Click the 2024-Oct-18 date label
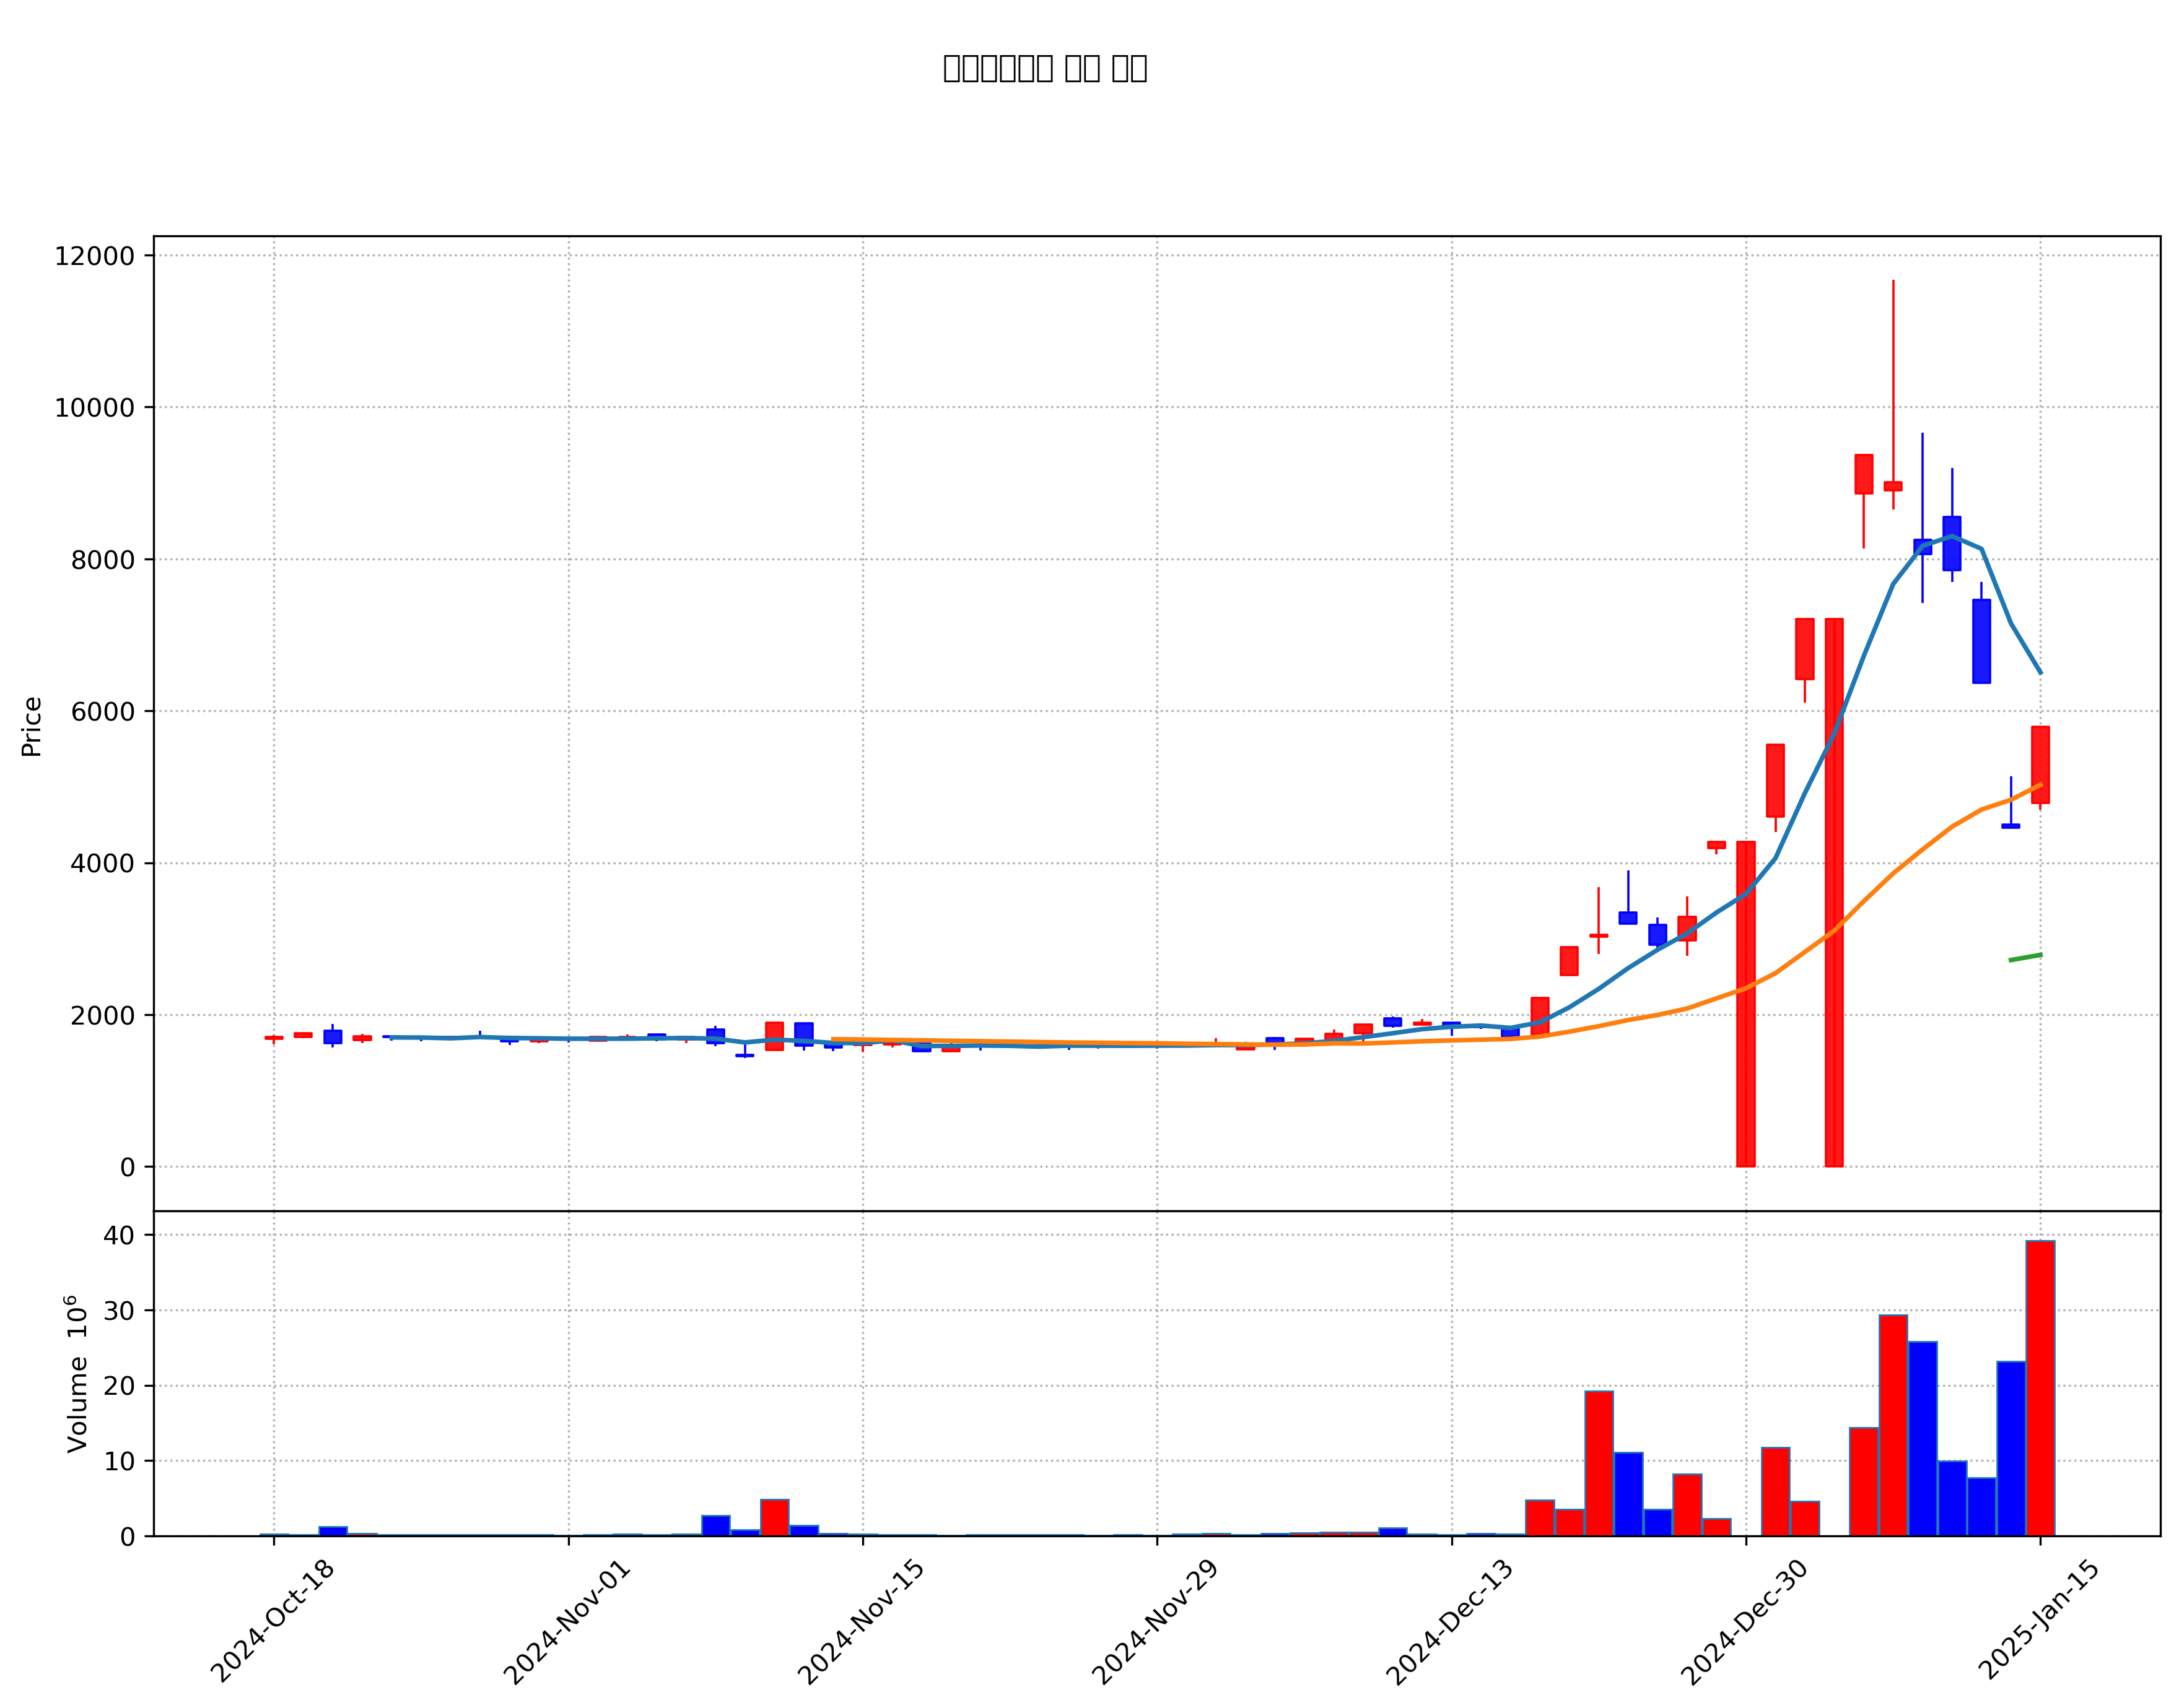This screenshot has width=2179, height=1708. click(272, 1621)
